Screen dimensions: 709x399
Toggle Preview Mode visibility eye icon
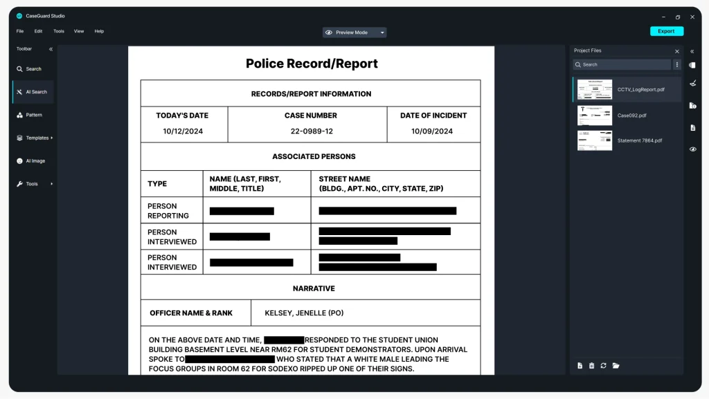point(328,32)
